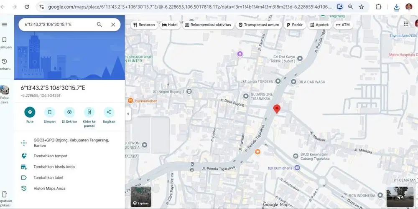Select Transportasi umum chip

259,25
